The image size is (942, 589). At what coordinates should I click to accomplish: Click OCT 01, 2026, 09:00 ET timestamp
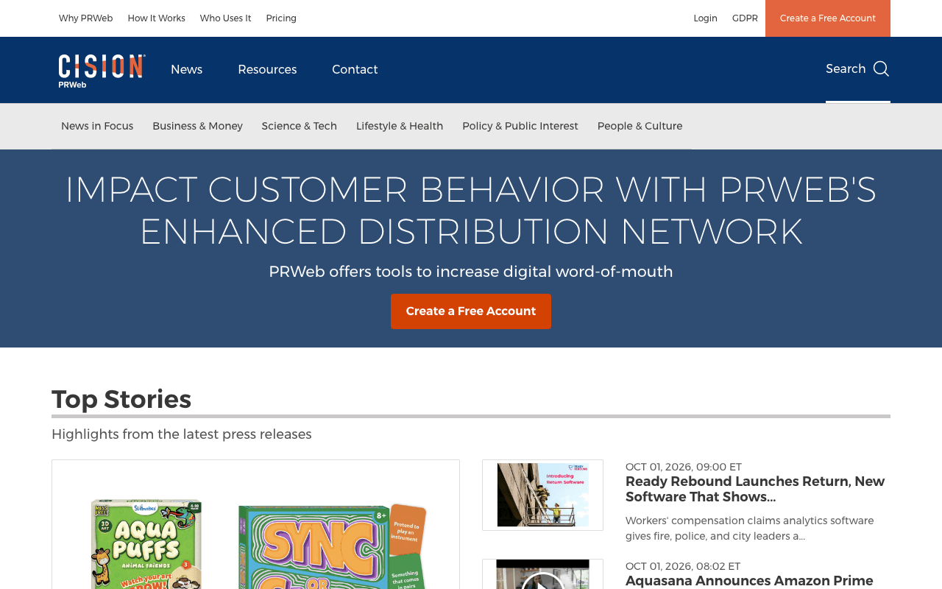[x=684, y=467]
